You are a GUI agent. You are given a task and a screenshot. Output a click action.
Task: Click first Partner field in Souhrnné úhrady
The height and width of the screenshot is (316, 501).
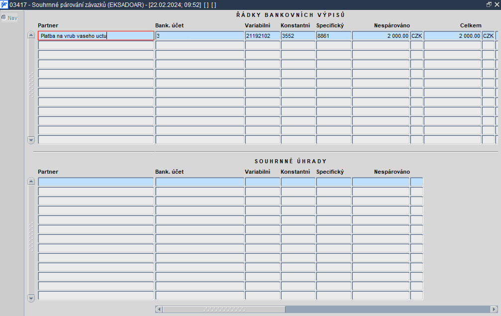point(96,182)
